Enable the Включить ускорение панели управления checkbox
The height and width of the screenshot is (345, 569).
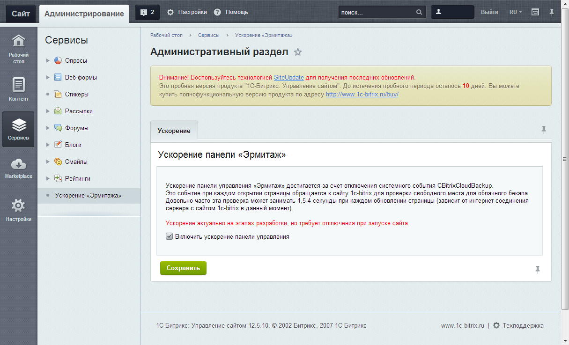tap(169, 237)
